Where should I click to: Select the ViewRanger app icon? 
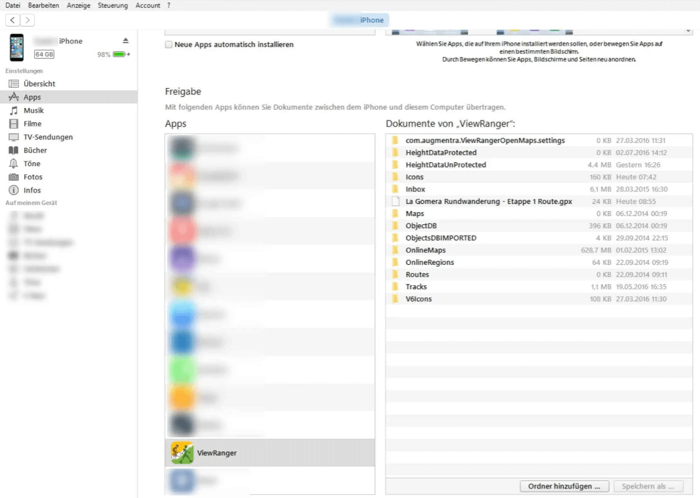pos(182,453)
